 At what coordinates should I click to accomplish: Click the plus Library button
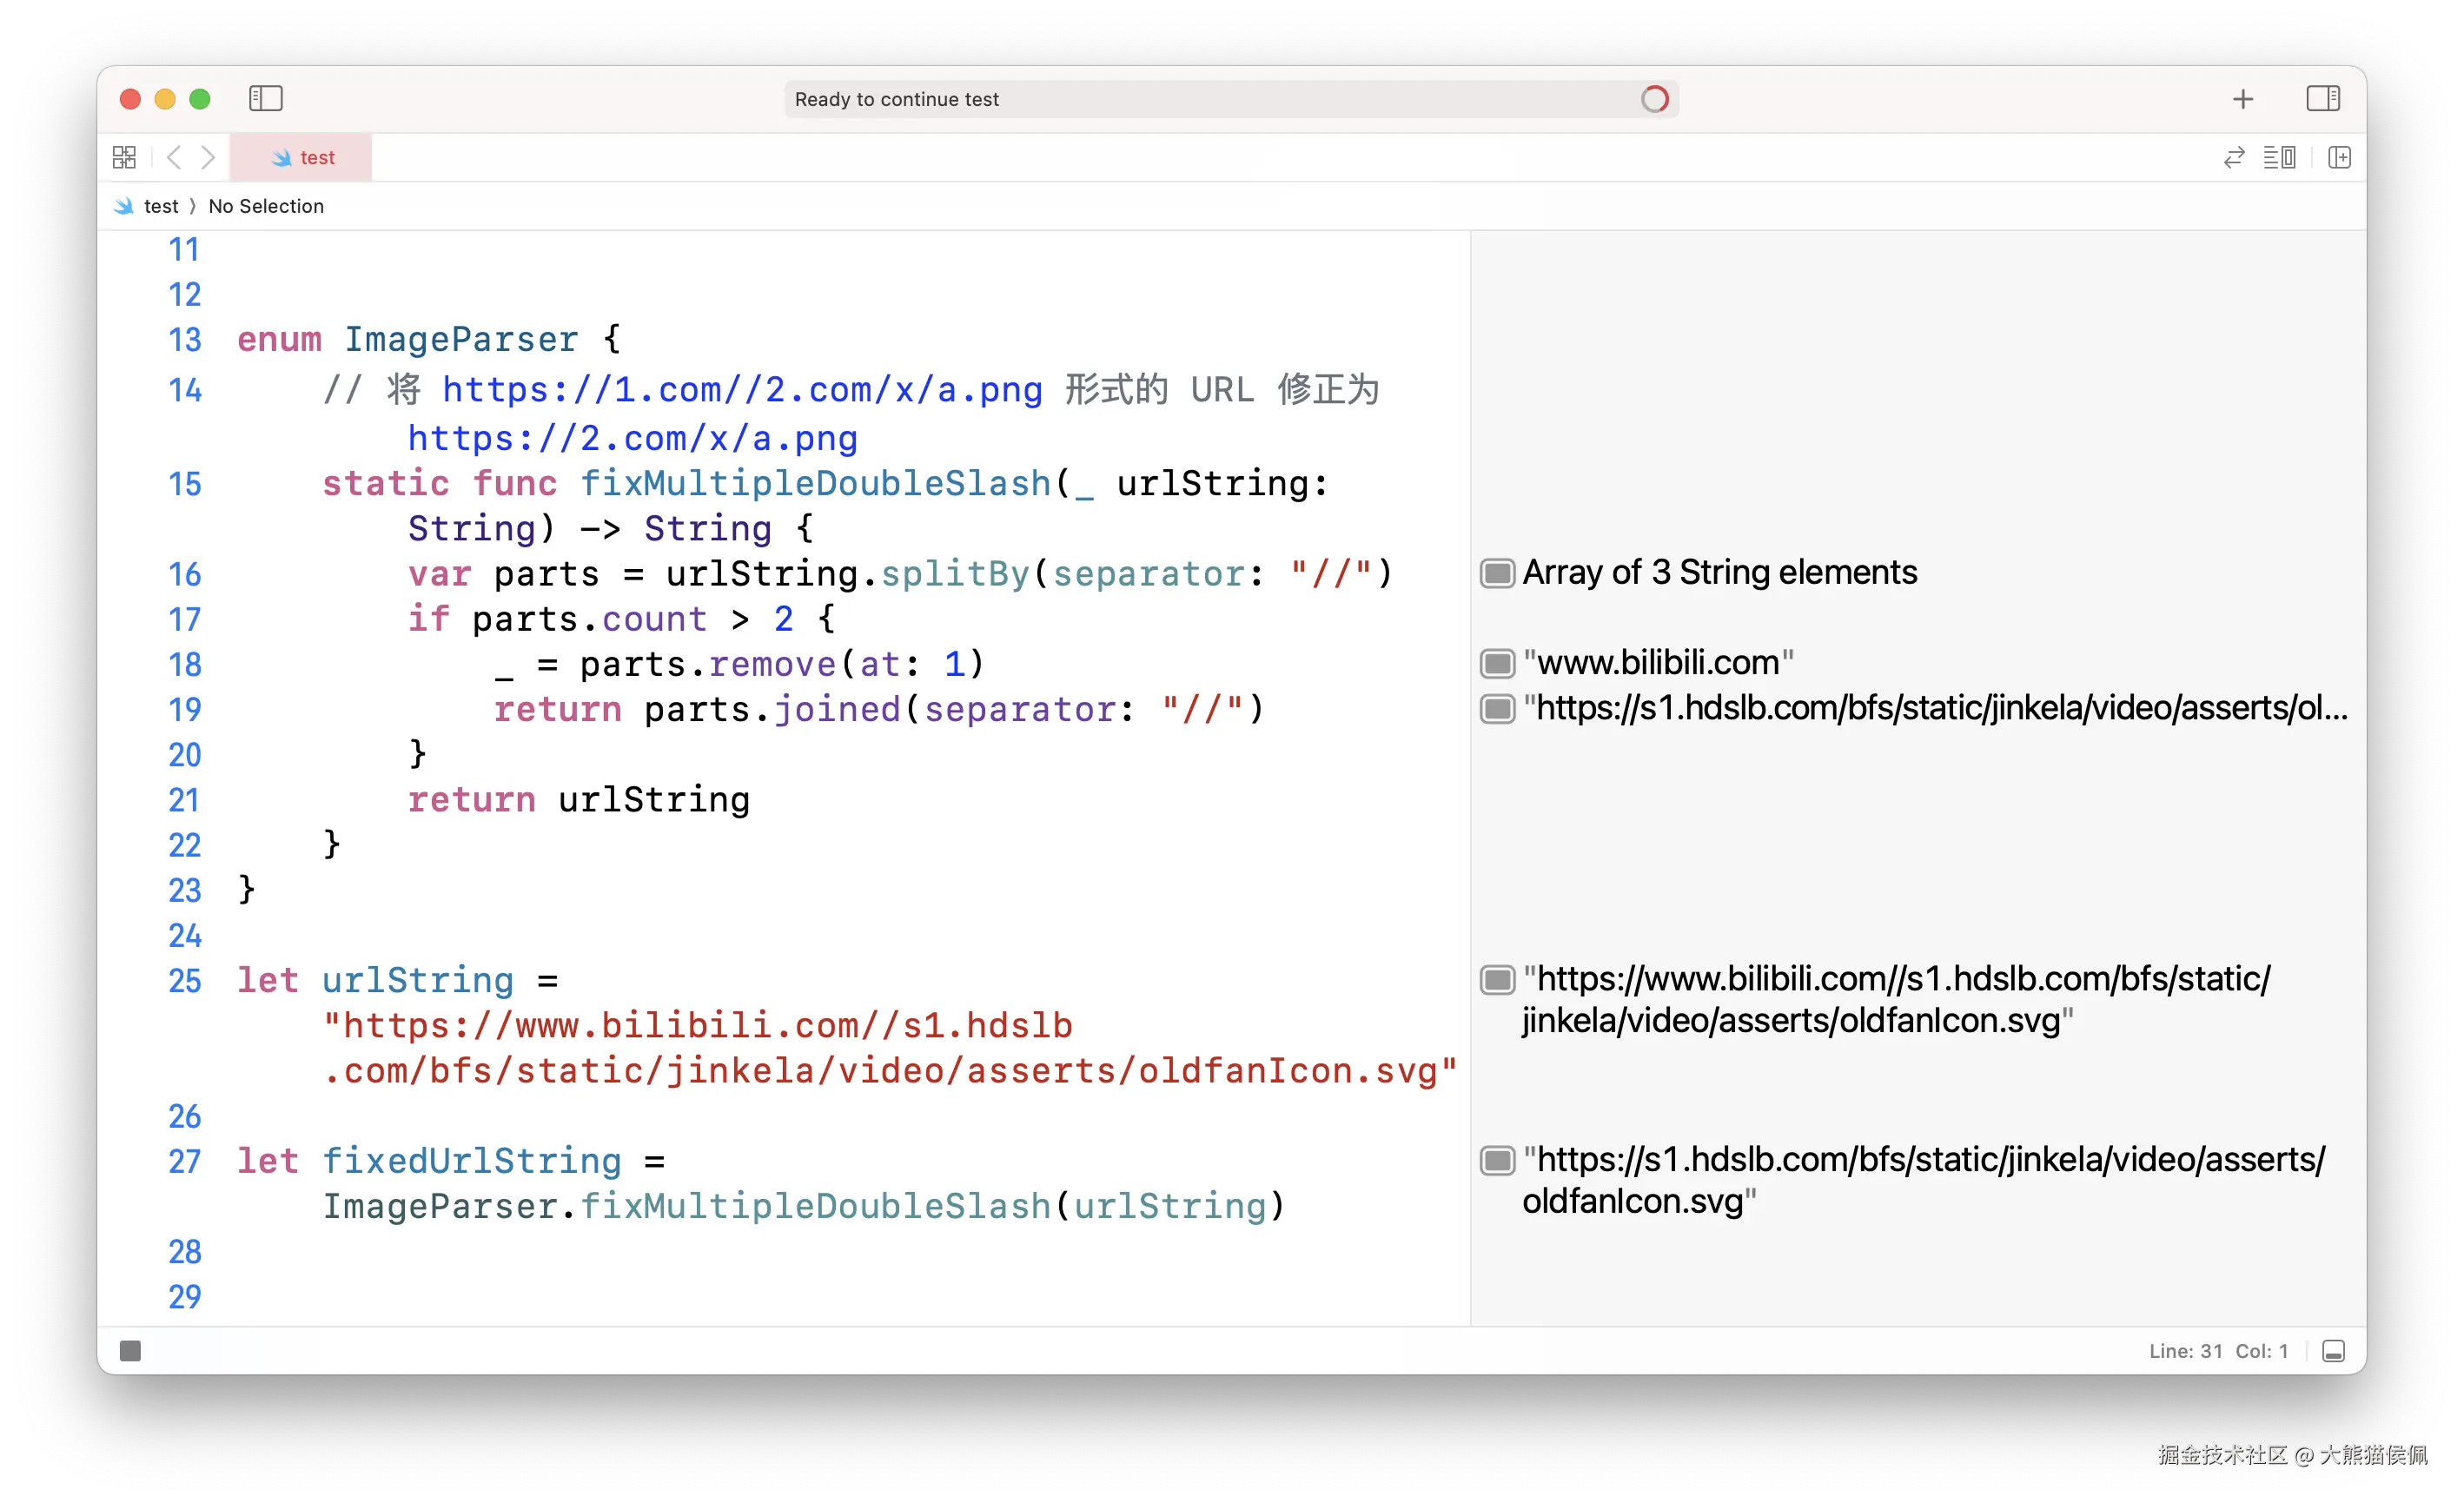2243,98
